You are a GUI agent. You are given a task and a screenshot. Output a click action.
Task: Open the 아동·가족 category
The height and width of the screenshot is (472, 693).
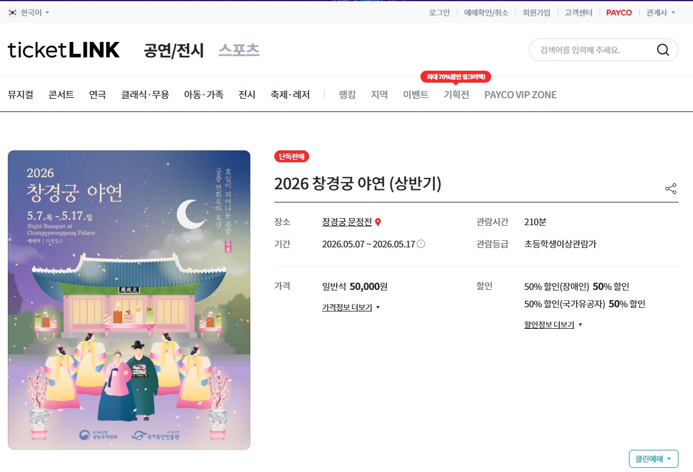point(204,95)
